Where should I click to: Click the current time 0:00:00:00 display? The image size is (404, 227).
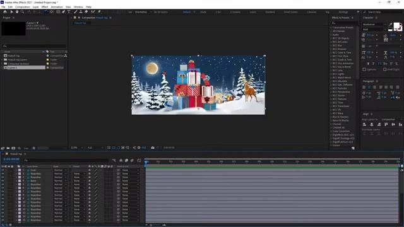11,160
